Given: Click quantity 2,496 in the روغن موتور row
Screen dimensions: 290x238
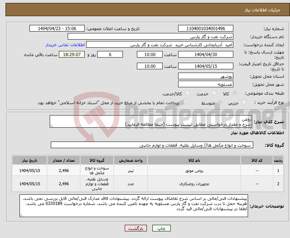Looking at the screenshot, I should point(64,171).
